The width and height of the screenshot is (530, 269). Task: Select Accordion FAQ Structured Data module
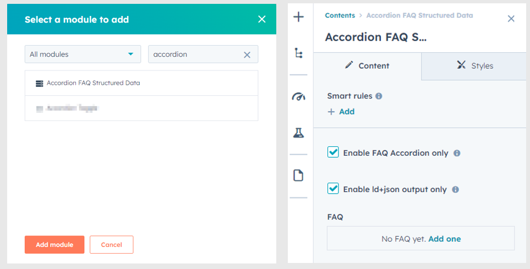coord(141,83)
